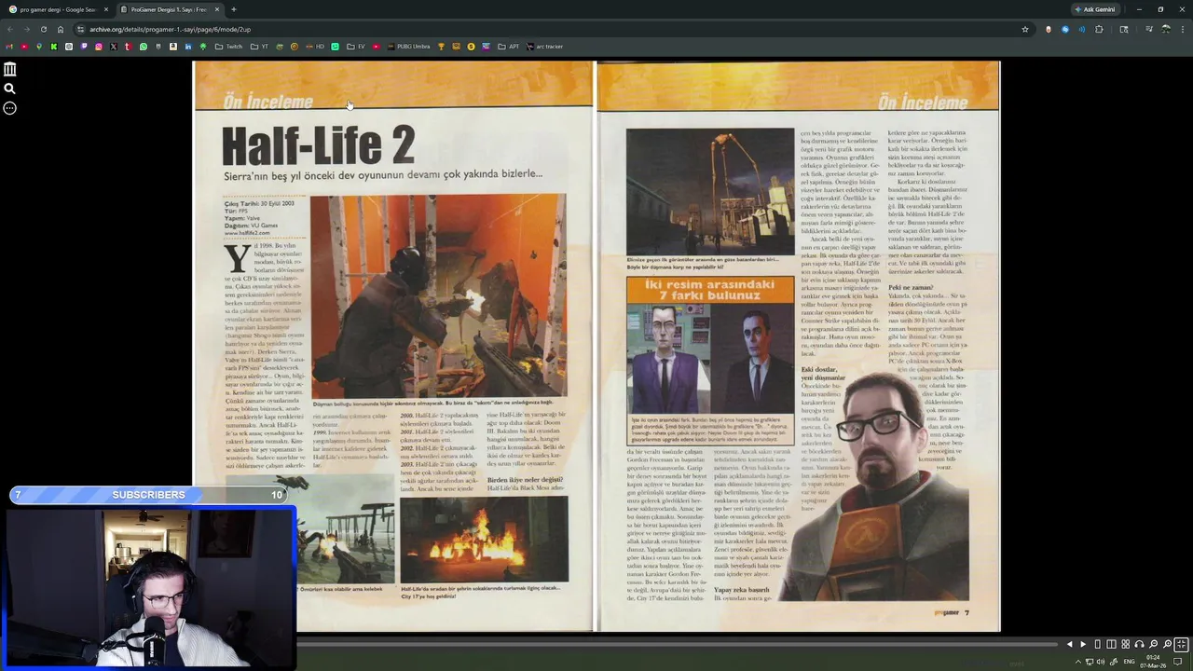
Task: Open the Instagram bookmark
Action: tap(99, 47)
